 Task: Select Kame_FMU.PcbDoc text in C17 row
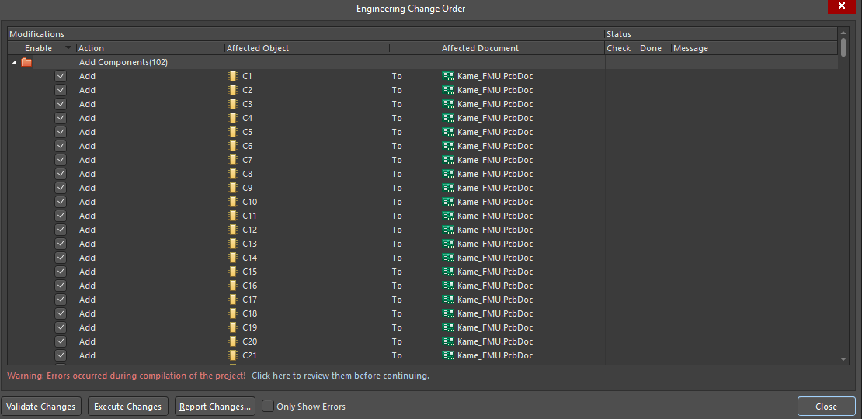tap(495, 300)
